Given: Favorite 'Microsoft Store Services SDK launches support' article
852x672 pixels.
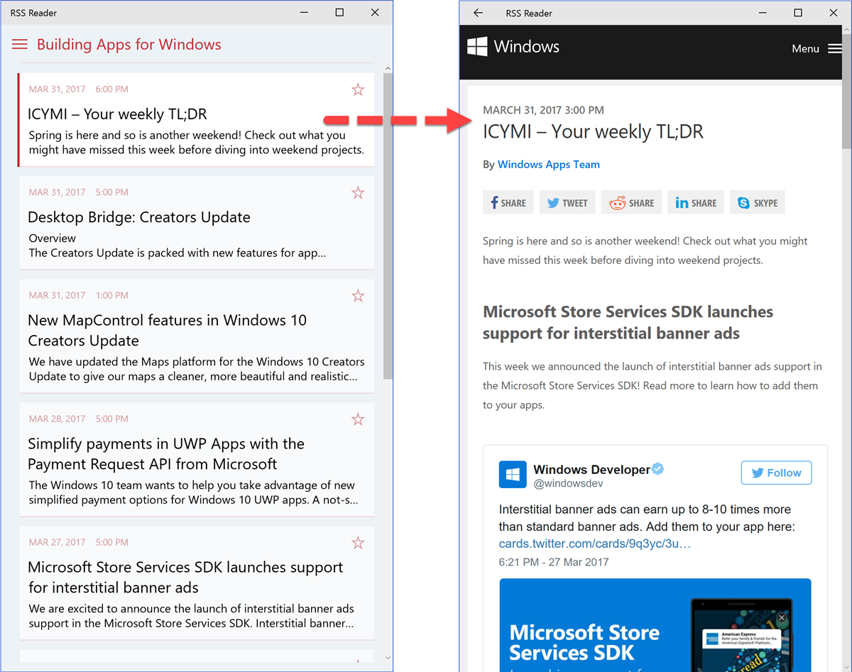Looking at the screenshot, I should [358, 543].
